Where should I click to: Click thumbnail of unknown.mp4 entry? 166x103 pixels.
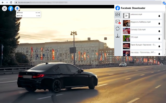coord(126,16)
